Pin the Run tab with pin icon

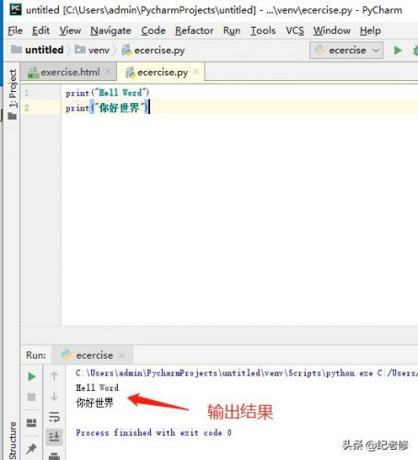click(31, 449)
